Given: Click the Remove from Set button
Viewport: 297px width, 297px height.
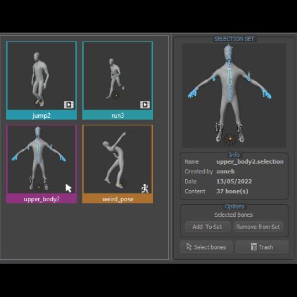Looking at the screenshot, I should (x=258, y=227).
